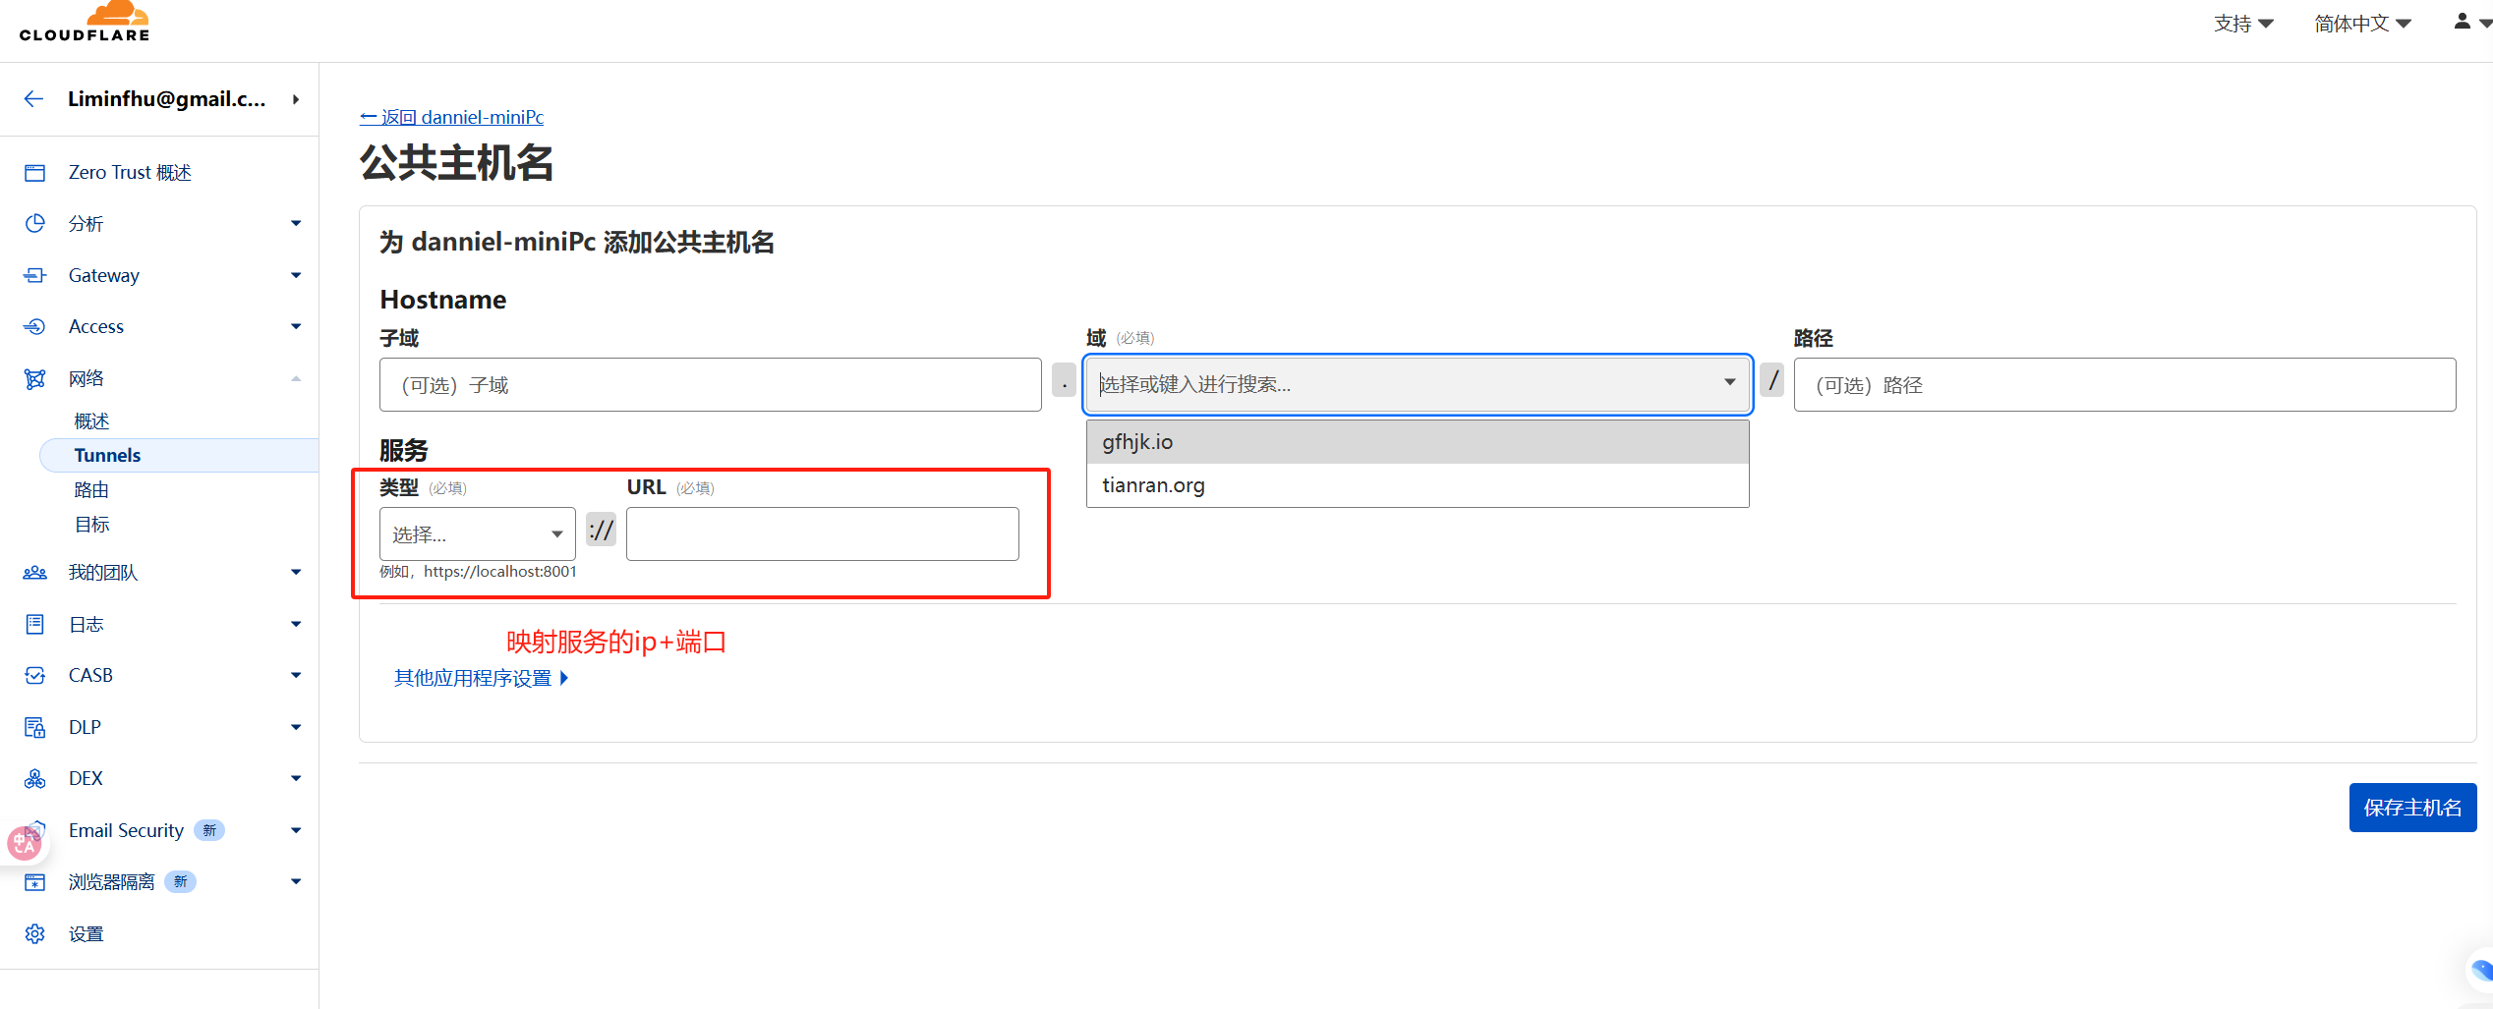This screenshot has height=1009, width=2493.
Task: Expand the Access sidebar section
Action: coord(296,326)
